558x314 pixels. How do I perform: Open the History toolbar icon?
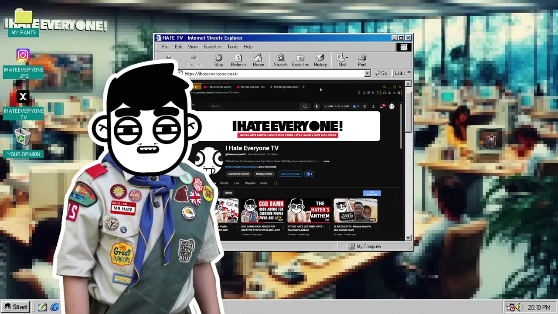320,60
